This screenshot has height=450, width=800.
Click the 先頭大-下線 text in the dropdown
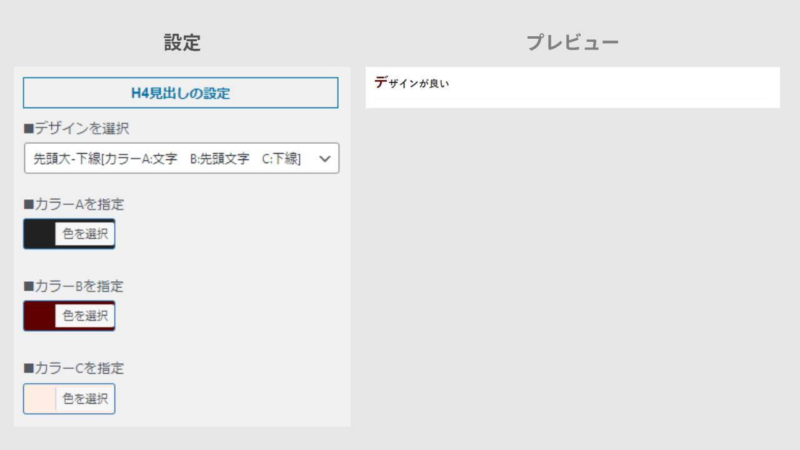(66, 159)
